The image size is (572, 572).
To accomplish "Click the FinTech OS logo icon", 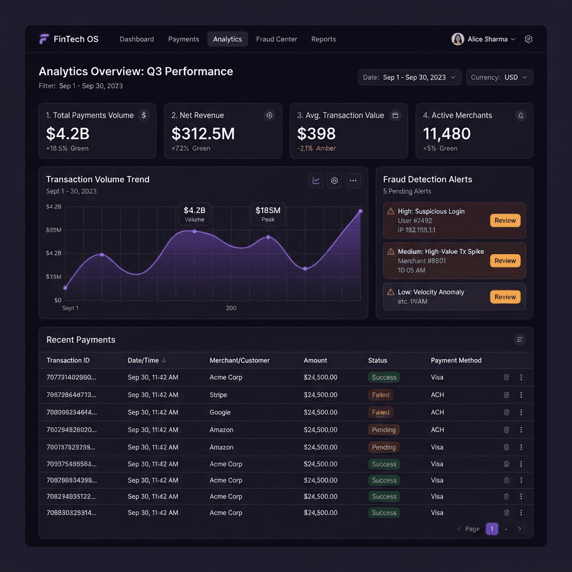I will coord(44,39).
